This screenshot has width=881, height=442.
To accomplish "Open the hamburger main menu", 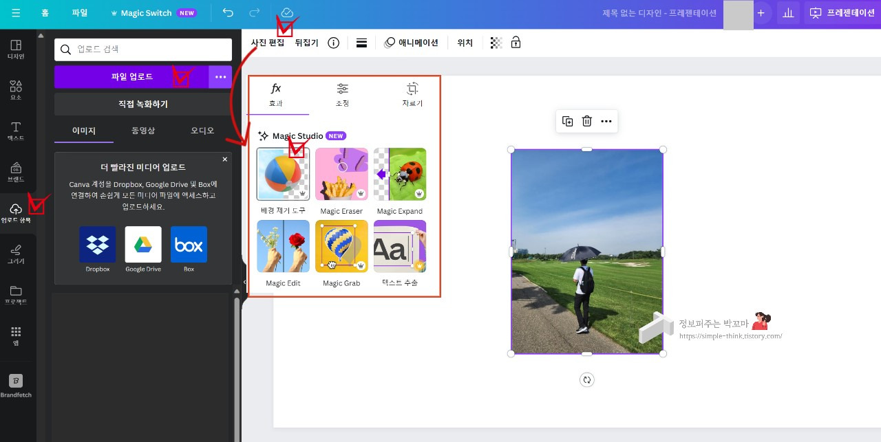I will (16, 13).
